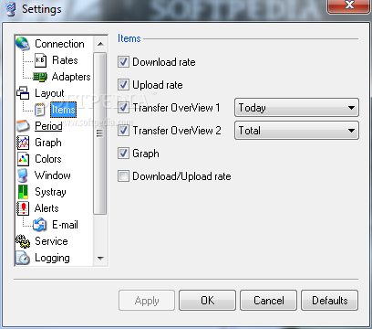Click the Period calendar icon
This screenshot has height=329, width=372.
23,126
